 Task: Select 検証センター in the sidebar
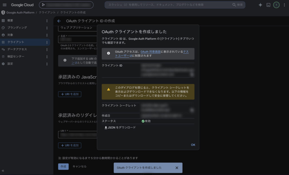[x=16, y=56]
